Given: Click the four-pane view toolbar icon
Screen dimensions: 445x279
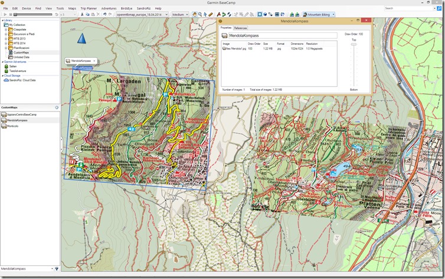Looking at the screenshot, I should point(277,14).
